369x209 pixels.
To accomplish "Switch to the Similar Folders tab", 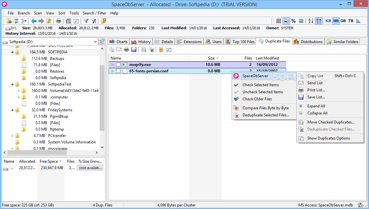I will point(343,41).
